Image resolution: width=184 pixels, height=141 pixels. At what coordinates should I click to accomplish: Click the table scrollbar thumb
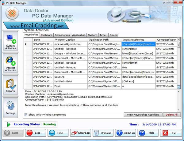[178, 45]
